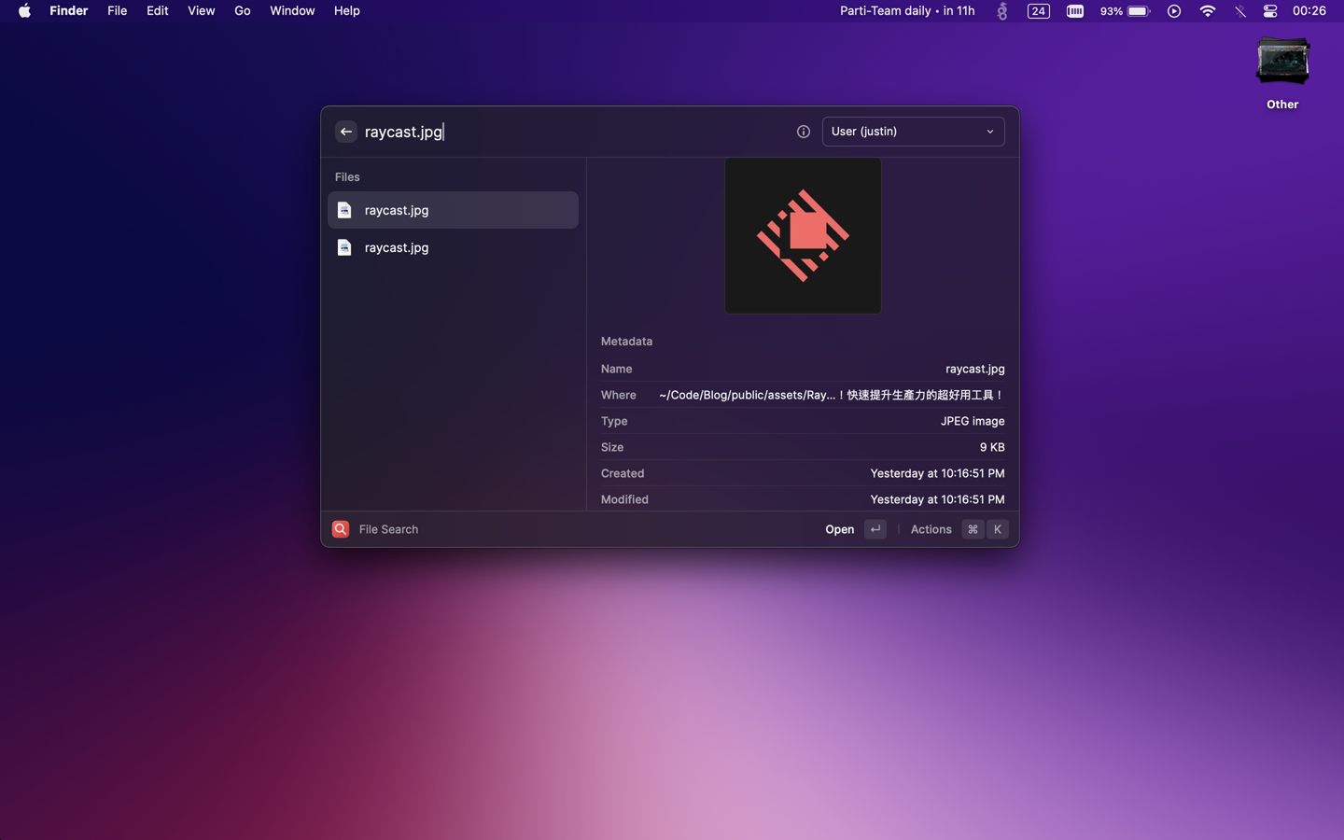Open the Wi-Fi status menu
Screen dimensions: 1344x840
pos(1207,11)
